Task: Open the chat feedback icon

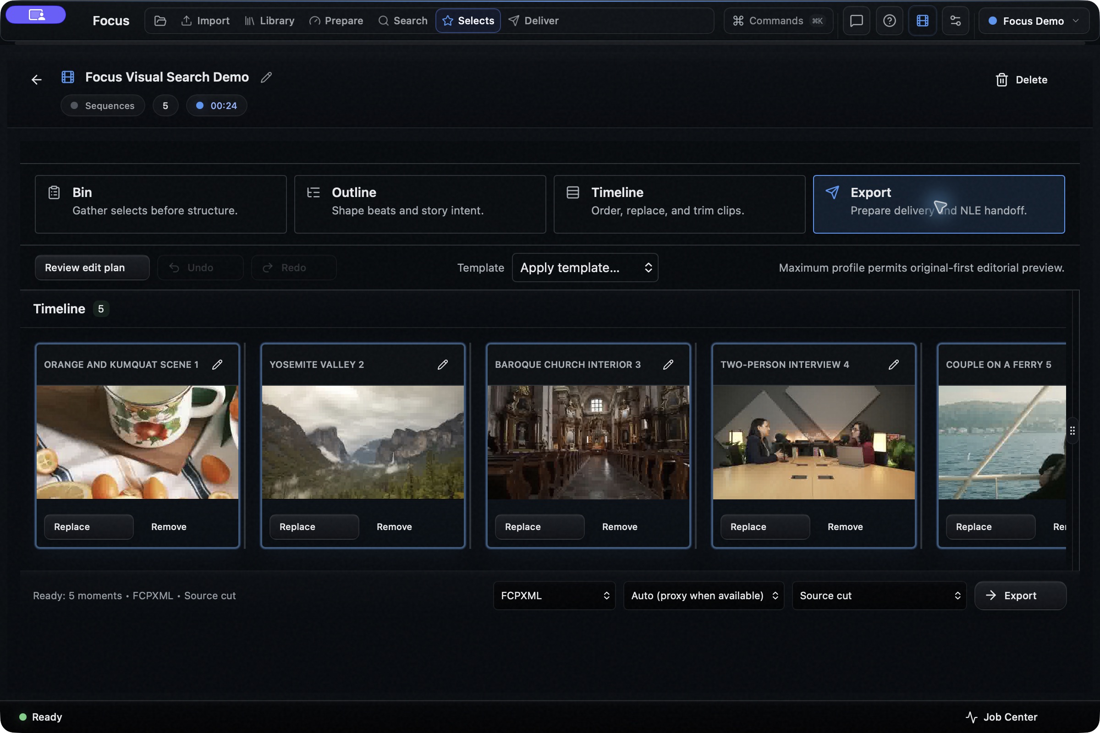Action: click(x=856, y=21)
